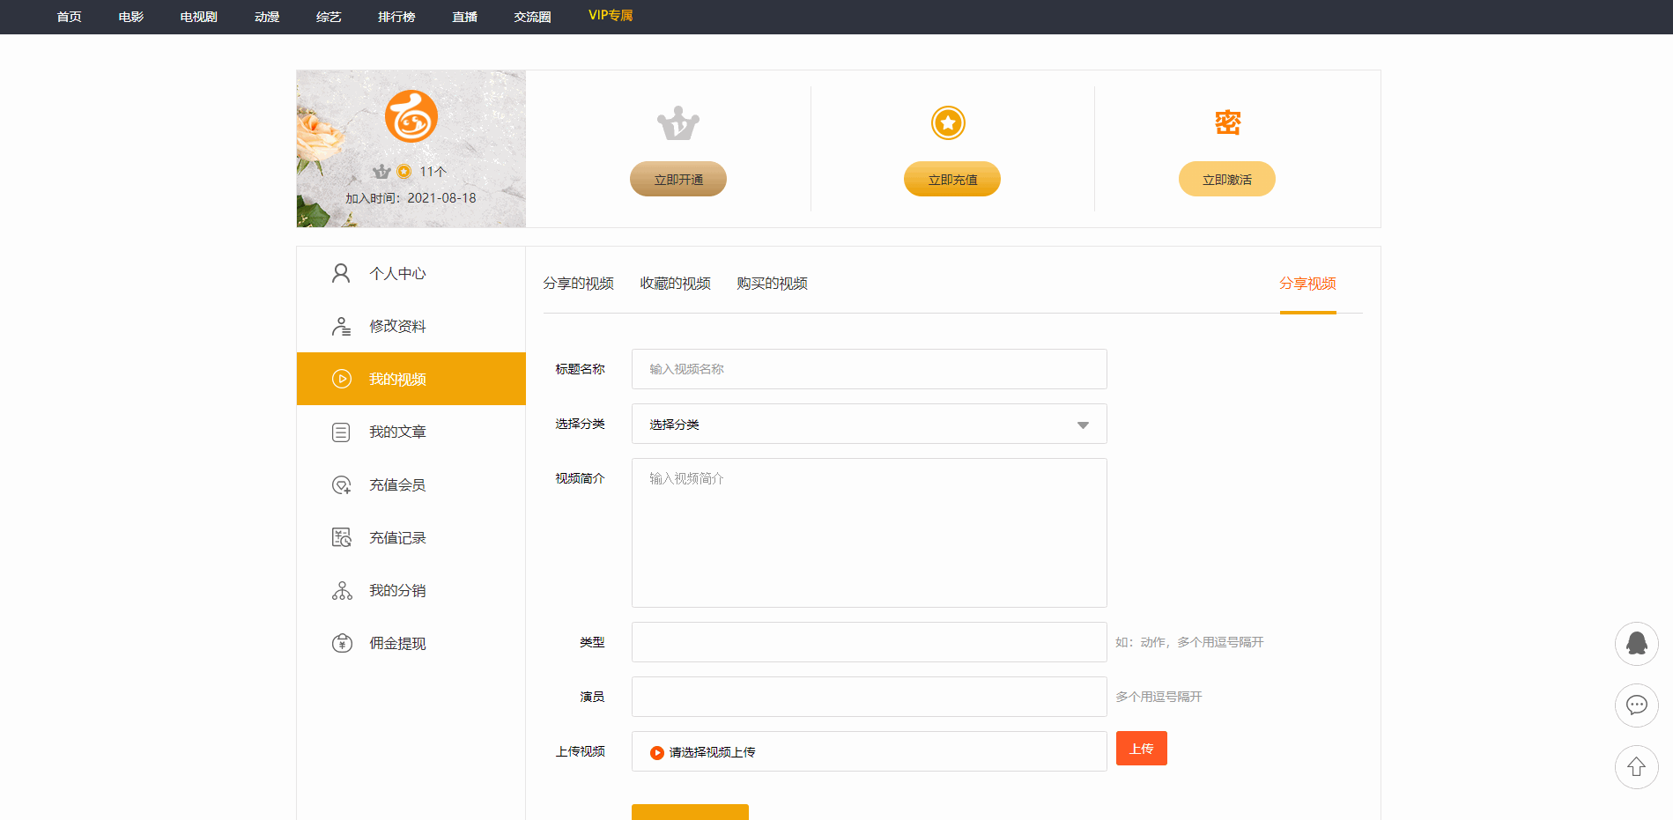Click the 标题名称 video name input field

point(868,369)
